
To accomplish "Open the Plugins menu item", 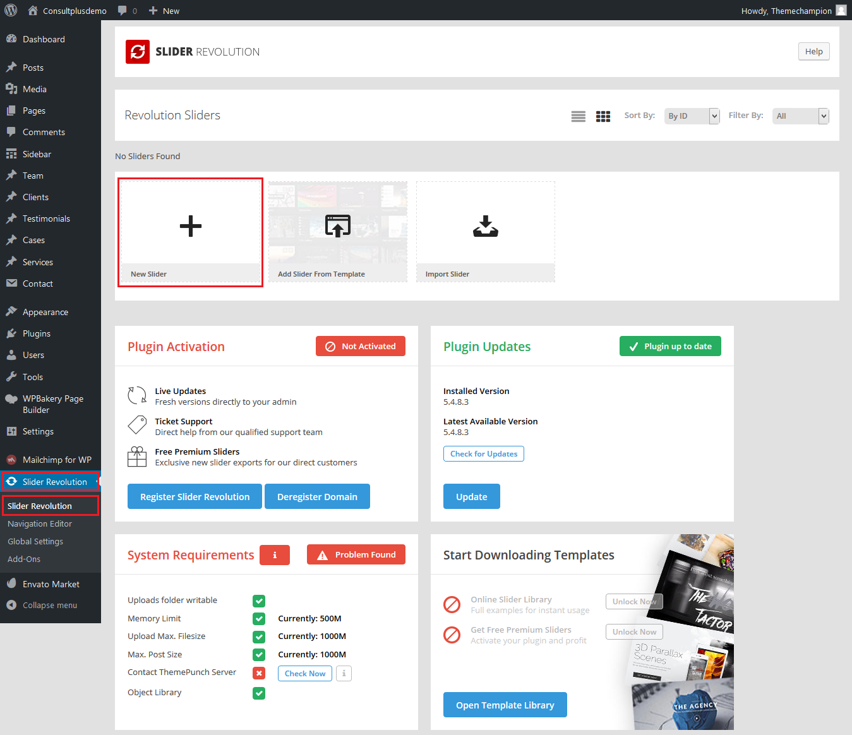I will click(37, 333).
